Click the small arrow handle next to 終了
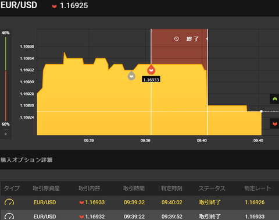Image resolution: width=279 pixels, height=220 pixels. pos(207,39)
